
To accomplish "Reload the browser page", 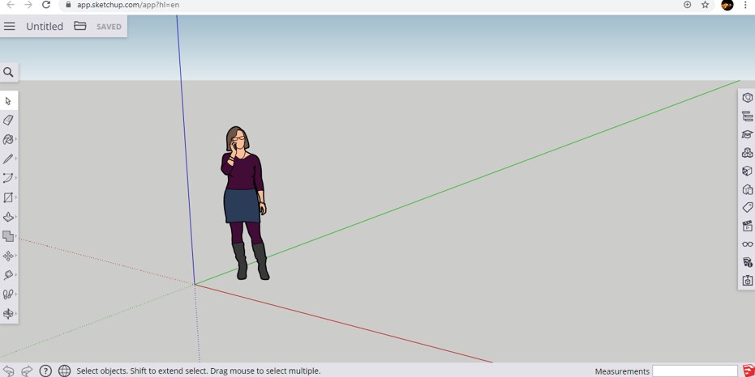I will (46, 5).
